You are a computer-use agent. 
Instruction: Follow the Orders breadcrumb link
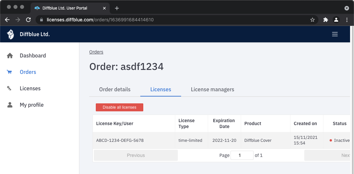coord(96,52)
